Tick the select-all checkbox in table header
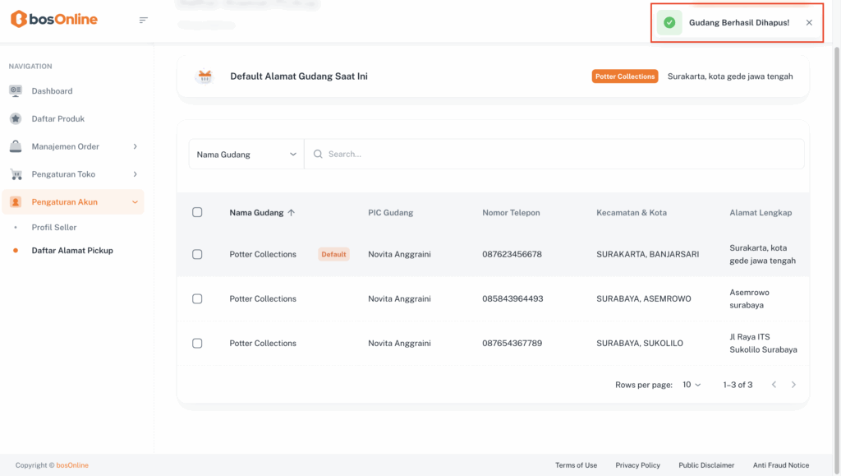 click(197, 212)
